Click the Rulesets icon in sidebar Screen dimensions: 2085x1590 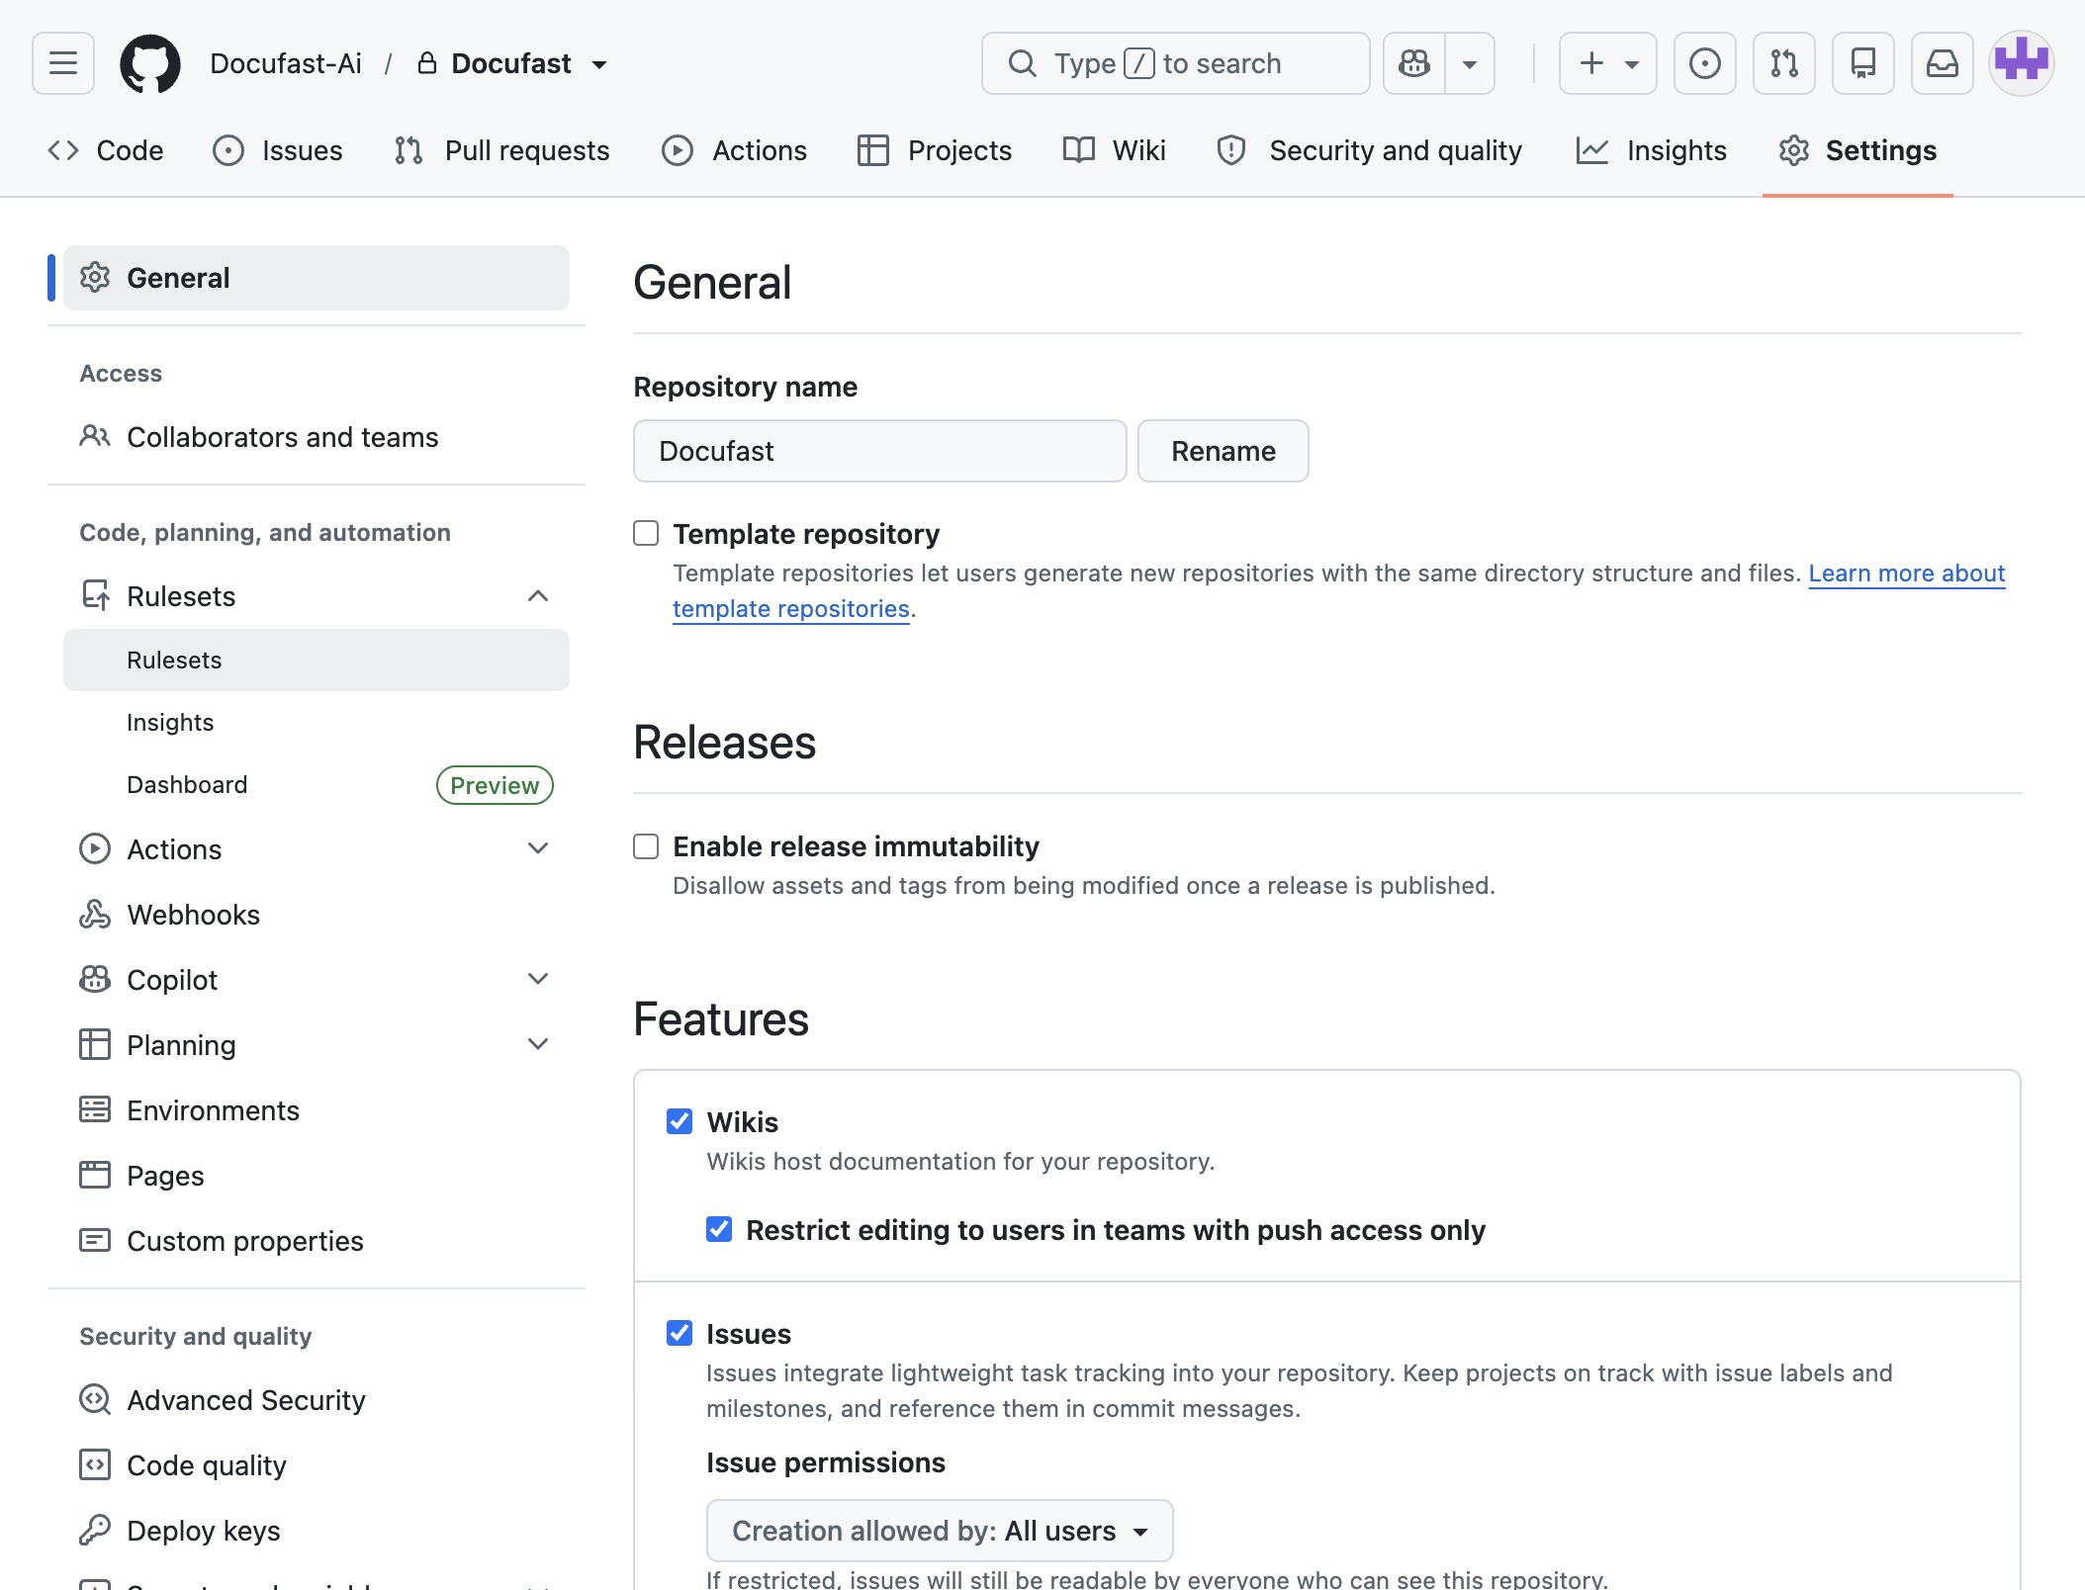95,596
